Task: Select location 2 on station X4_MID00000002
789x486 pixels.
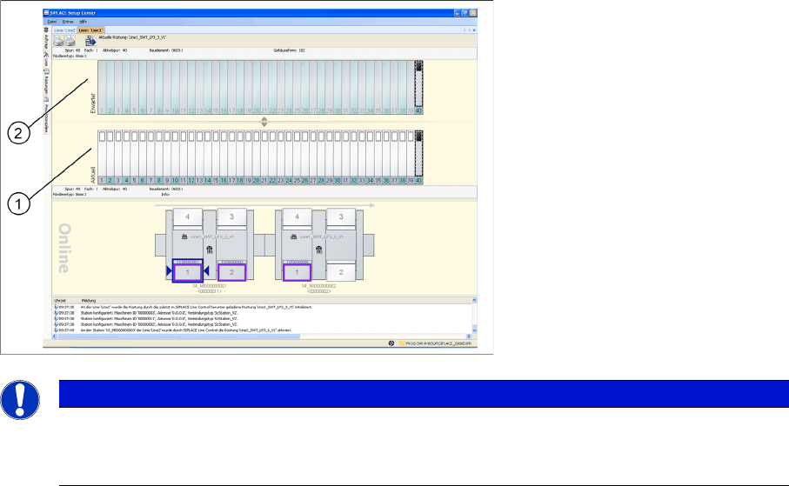Action: (341, 272)
